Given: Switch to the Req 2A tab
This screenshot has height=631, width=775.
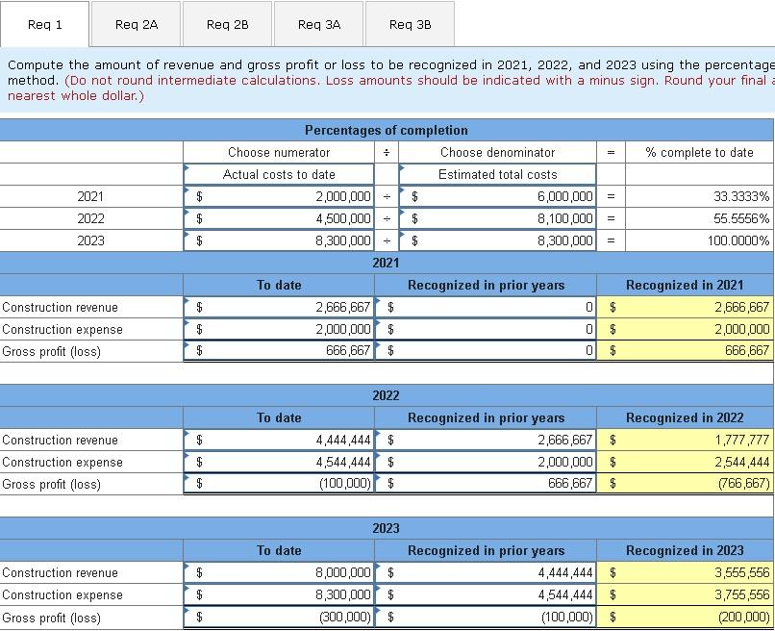Looking at the screenshot, I should [136, 24].
